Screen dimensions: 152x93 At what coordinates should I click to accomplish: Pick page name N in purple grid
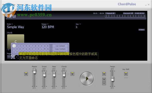pos(48,49)
